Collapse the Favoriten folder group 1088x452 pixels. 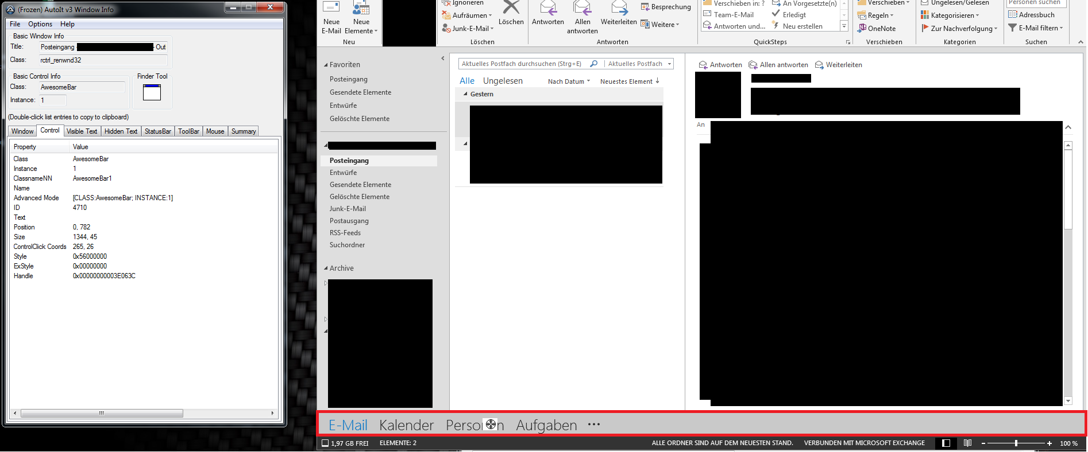click(326, 65)
